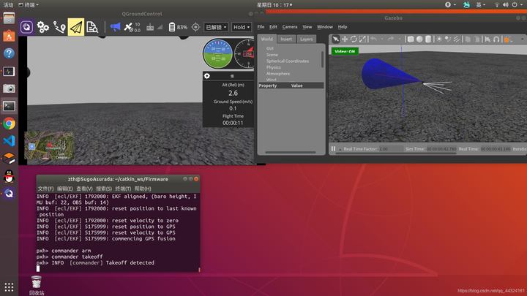Toggle Gazebo snap magnet tool
Screen dimensions: 527x296
(x=496, y=39)
